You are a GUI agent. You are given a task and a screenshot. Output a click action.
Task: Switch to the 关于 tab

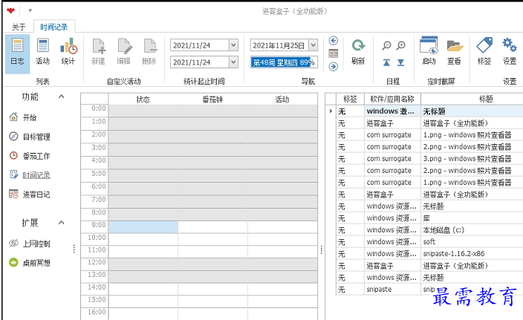tap(19, 27)
